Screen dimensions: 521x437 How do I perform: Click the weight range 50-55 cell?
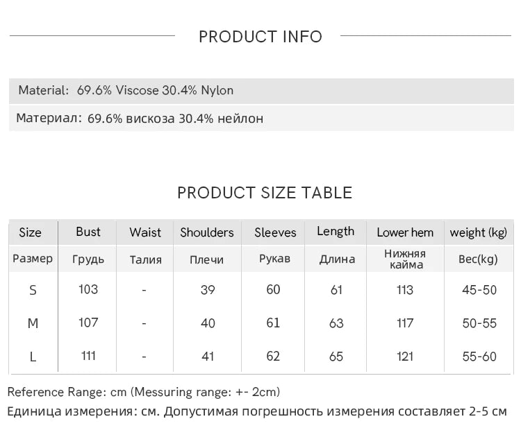point(479,323)
